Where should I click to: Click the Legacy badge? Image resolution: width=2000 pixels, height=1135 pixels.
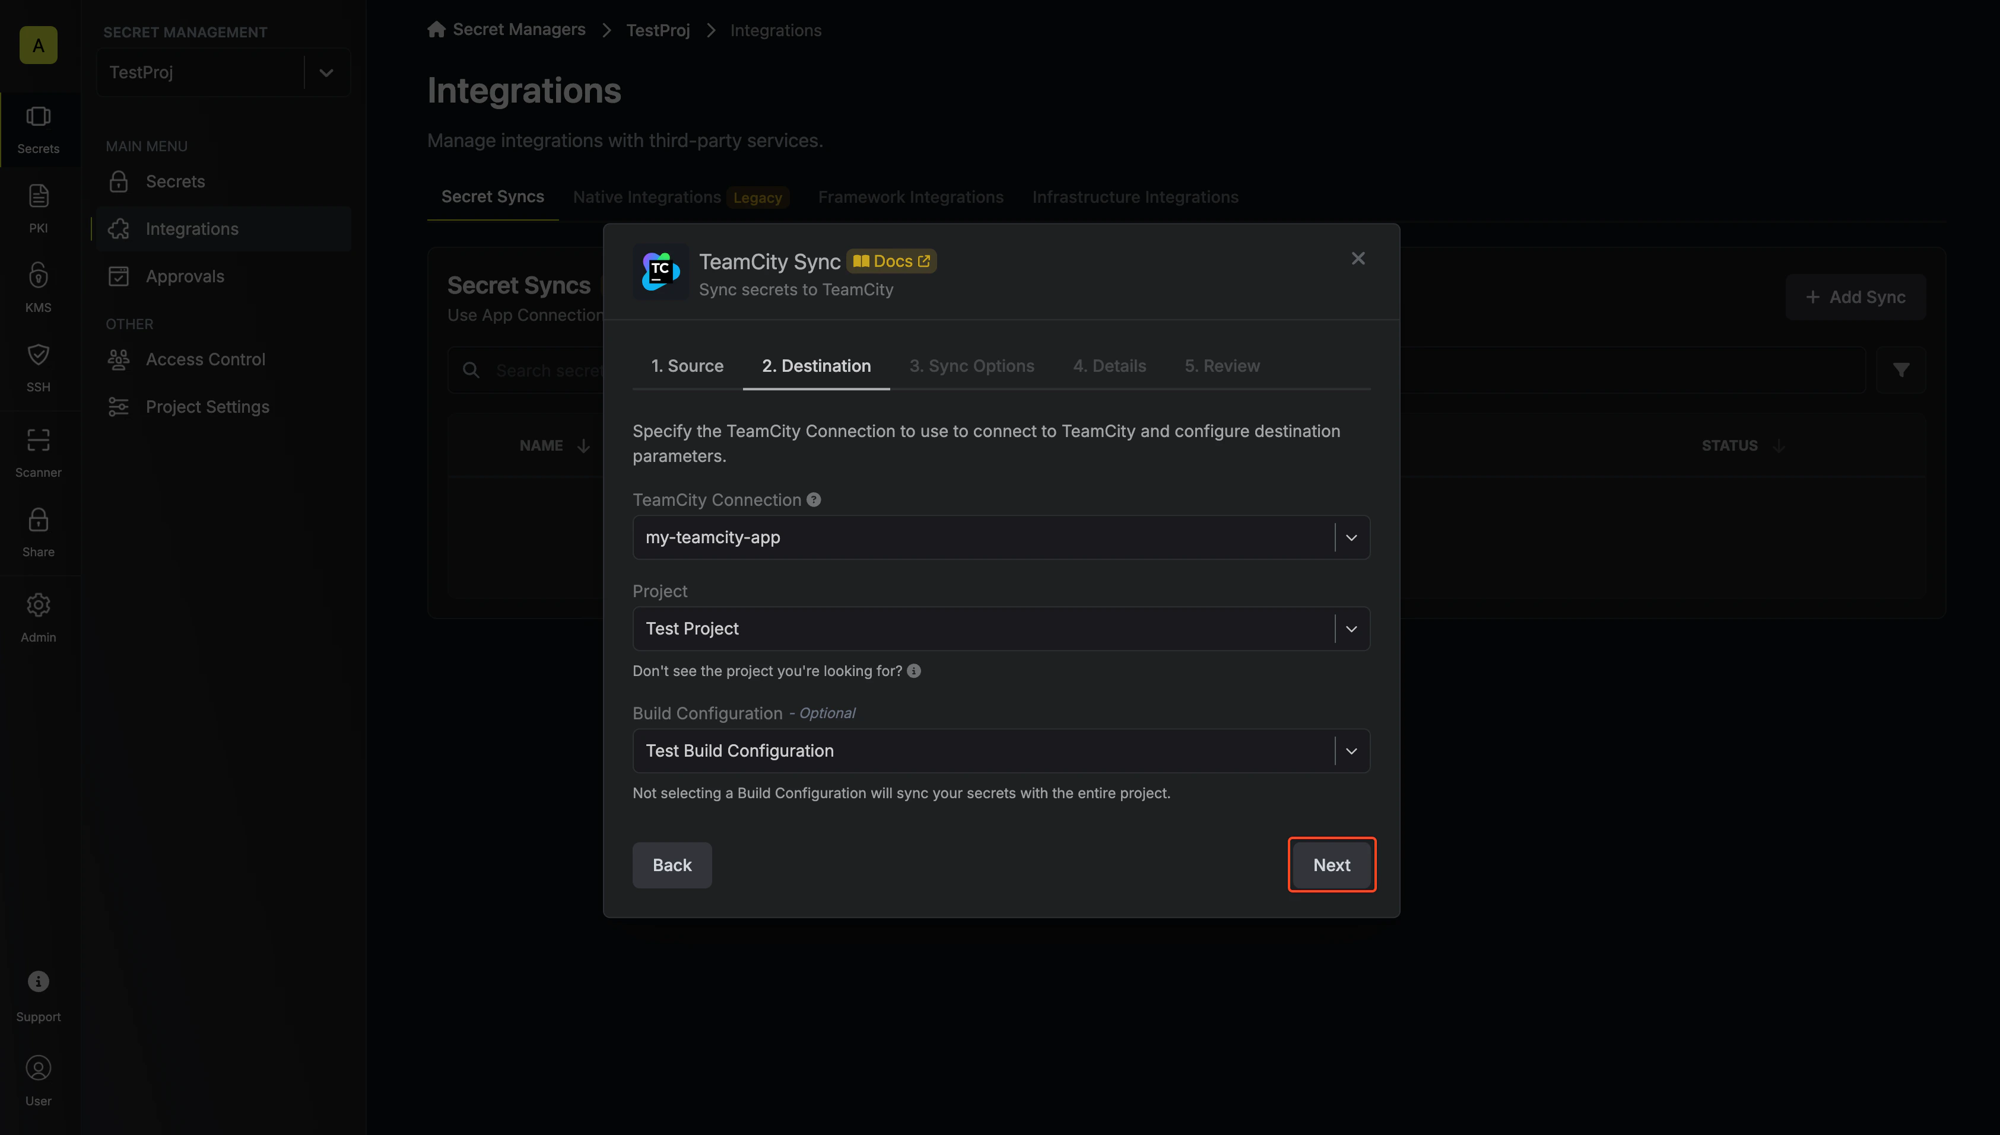point(757,198)
